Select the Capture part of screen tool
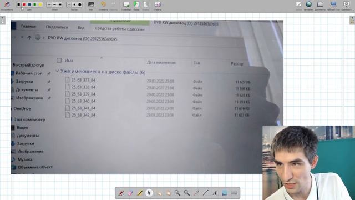 pyautogui.click(x=225, y=193)
